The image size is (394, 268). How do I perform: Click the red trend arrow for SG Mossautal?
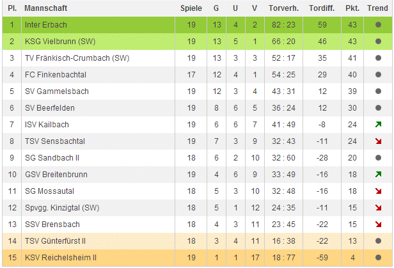coord(378,191)
